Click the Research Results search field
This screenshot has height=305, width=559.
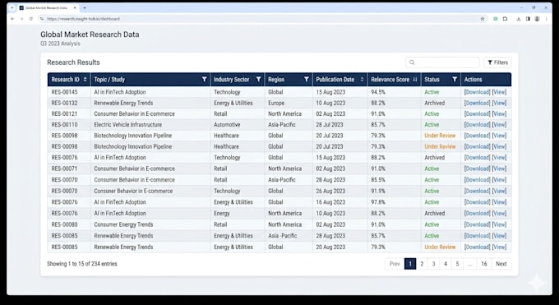(x=442, y=62)
